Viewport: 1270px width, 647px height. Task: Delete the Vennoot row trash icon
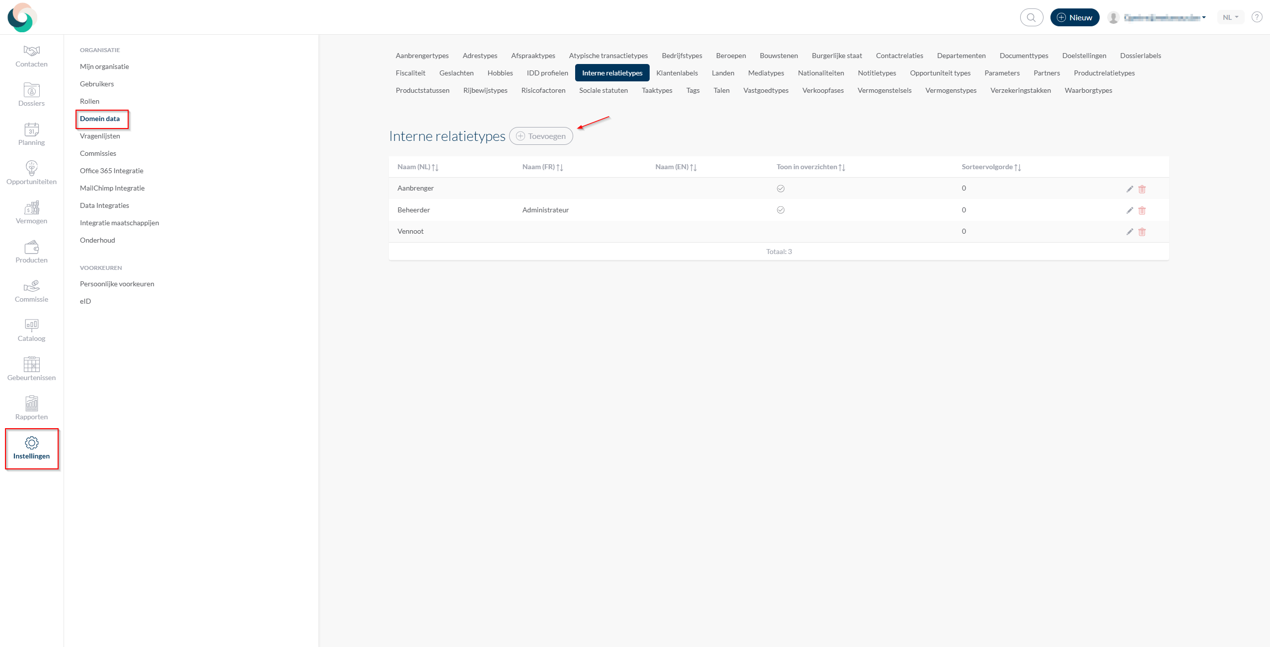click(x=1142, y=232)
